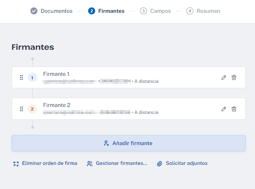
Task: Select the Firmantes step label
Action: tap(112, 11)
